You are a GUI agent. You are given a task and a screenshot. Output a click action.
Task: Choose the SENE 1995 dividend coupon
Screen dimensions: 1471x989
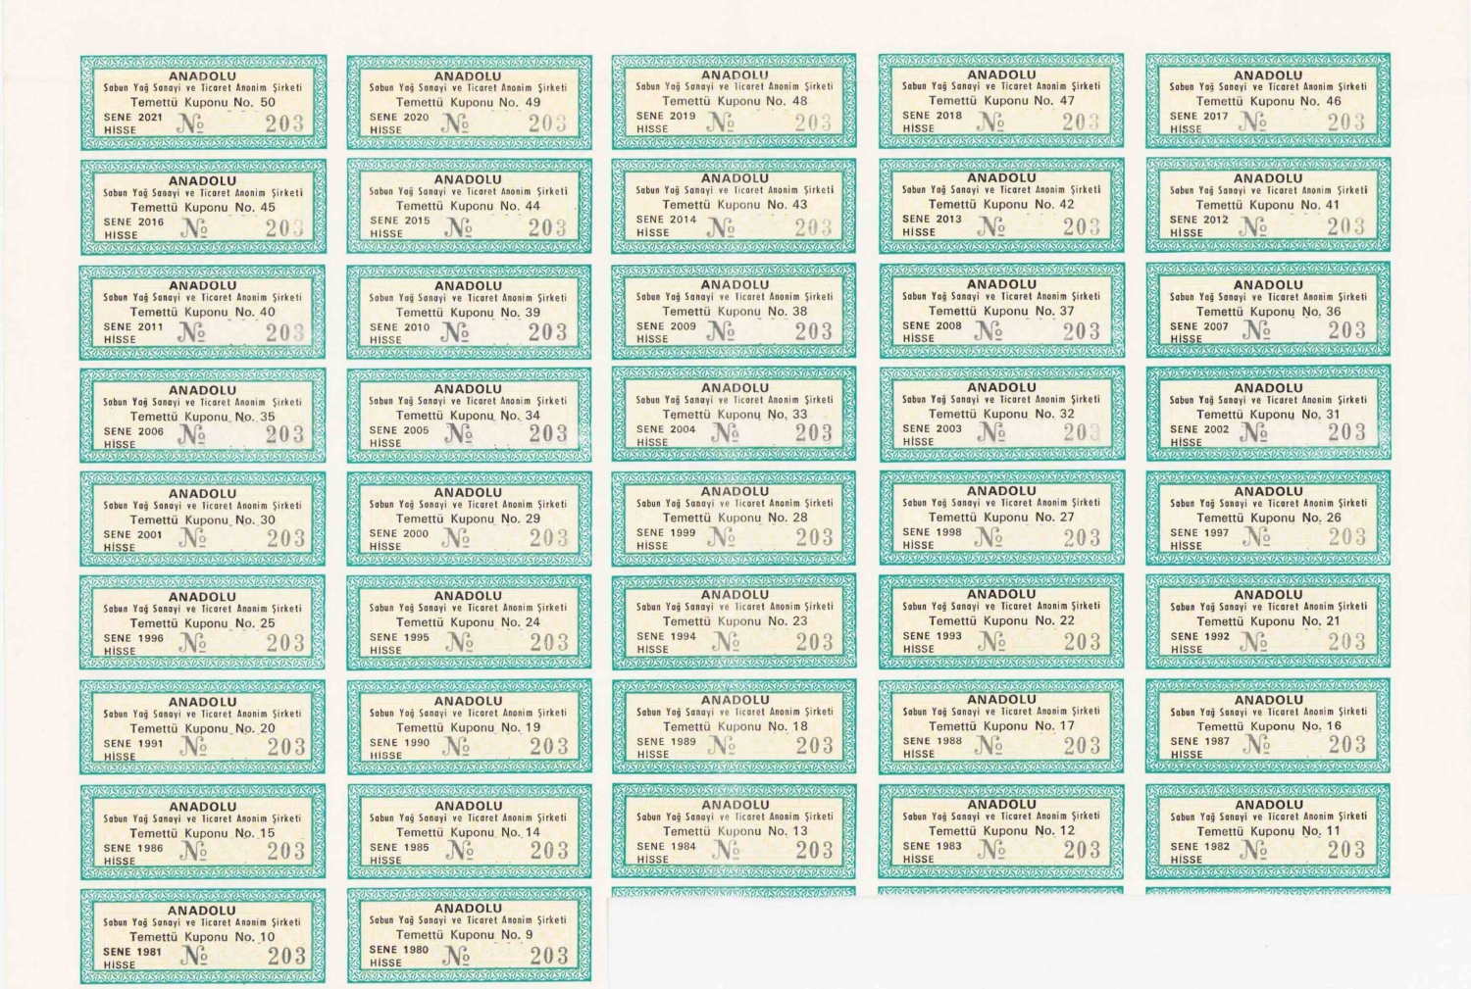(x=469, y=622)
